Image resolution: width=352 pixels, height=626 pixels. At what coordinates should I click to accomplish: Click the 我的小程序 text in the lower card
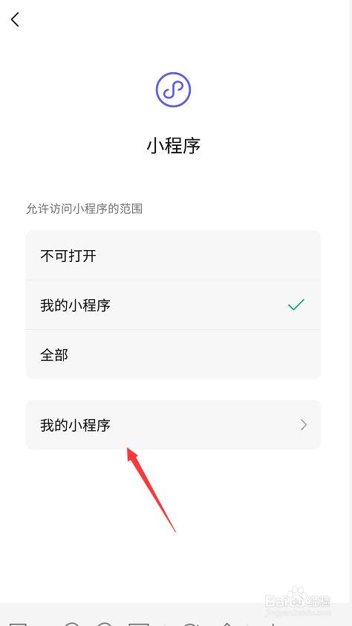pyautogui.click(x=75, y=425)
